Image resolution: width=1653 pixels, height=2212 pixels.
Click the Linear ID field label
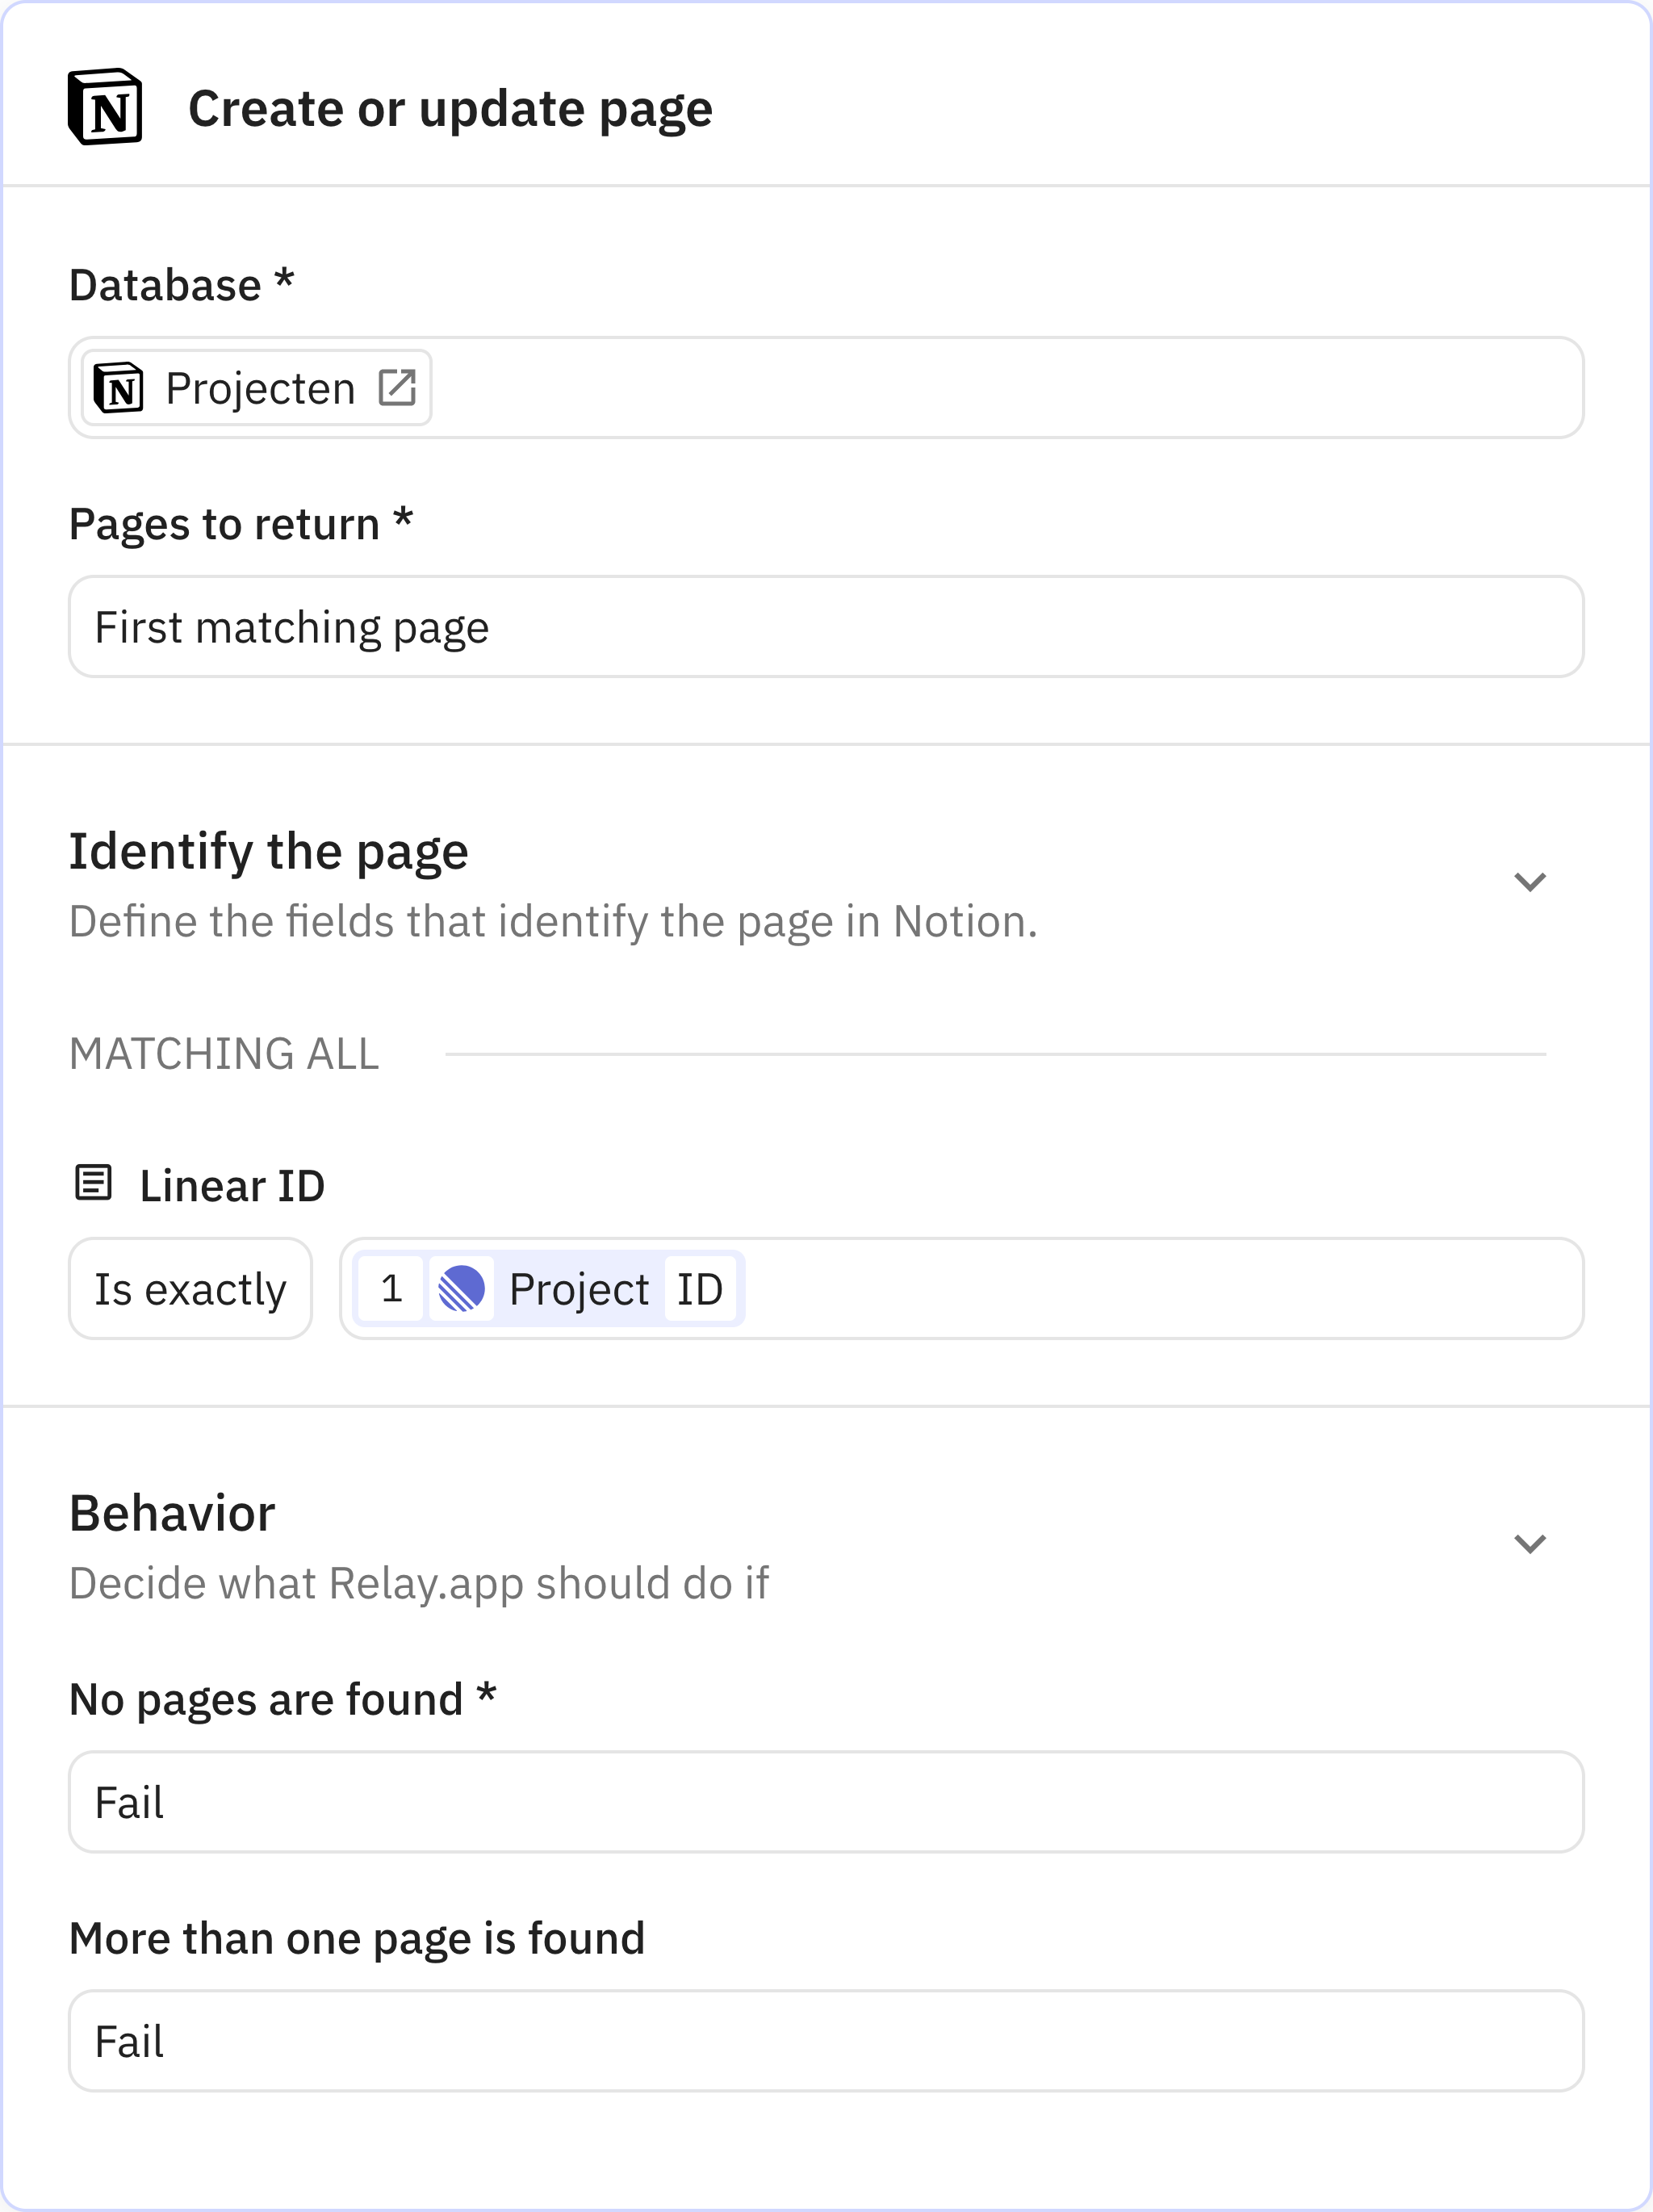click(x=232, y=1186)
